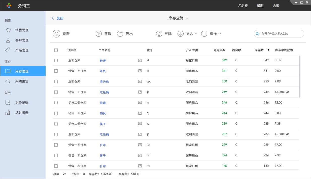Click the bar chart icon for 统计报表

click(8, 112)
